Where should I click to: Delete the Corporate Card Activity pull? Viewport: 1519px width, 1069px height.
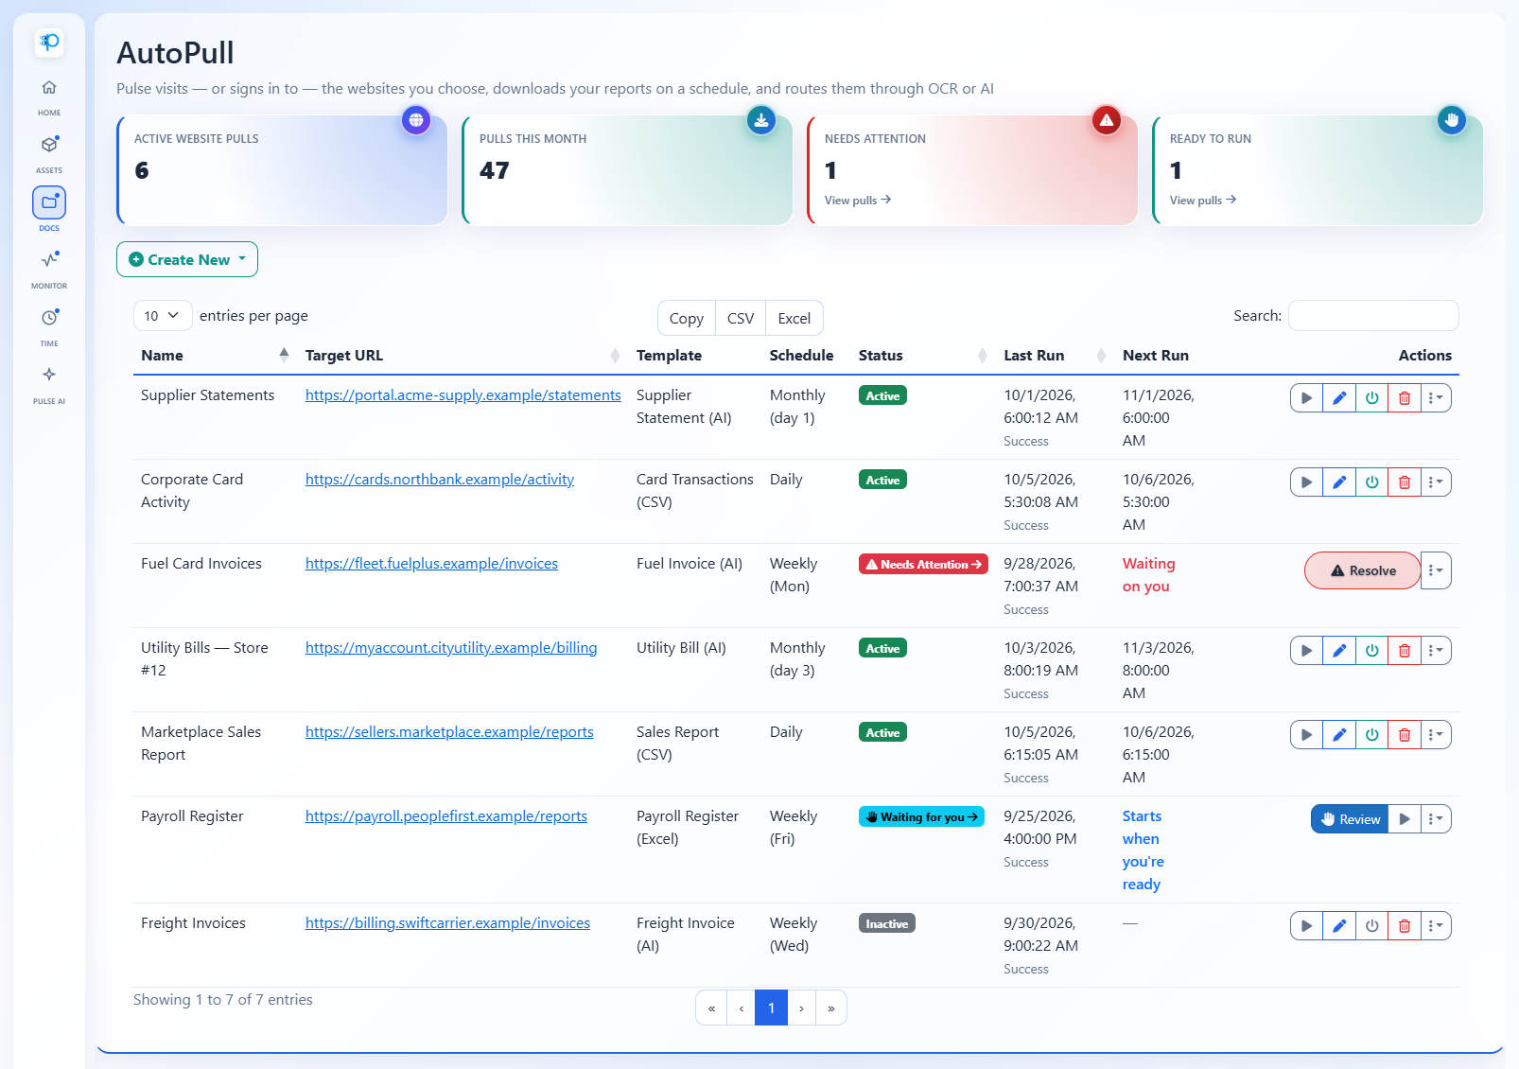[x=1405, y=482]
